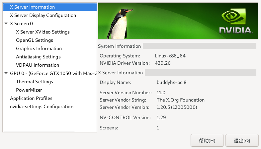This screenshot has width=261, height=149.
Task: Open Application Profiles page
Action: tap(31, 98)
